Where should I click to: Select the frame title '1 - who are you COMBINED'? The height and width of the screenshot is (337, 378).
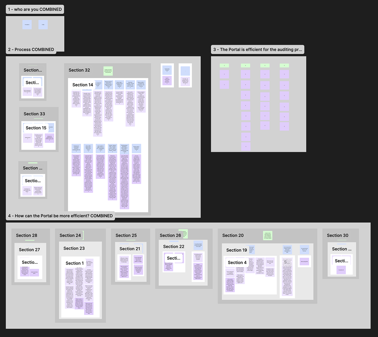[x=35, y=9]
